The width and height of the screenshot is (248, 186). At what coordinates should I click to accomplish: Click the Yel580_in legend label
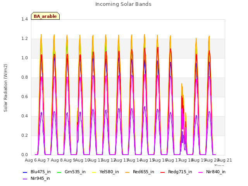109,172
